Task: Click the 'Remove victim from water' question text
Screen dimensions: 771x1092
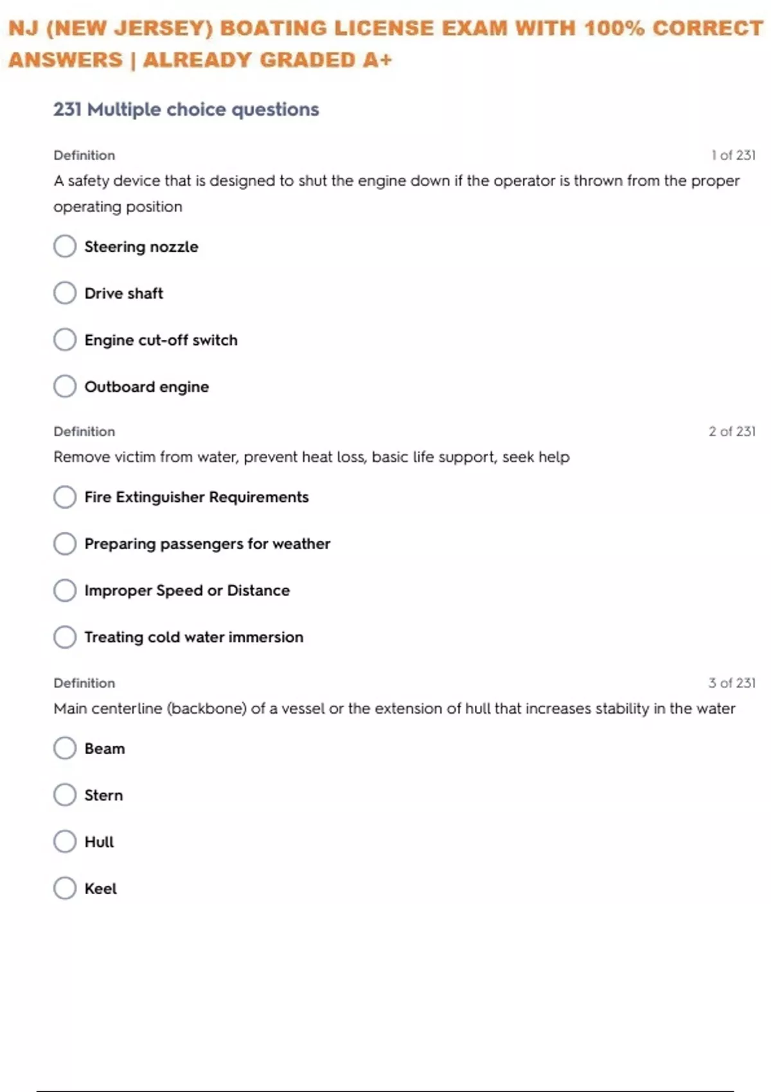Action: [312, 457]
